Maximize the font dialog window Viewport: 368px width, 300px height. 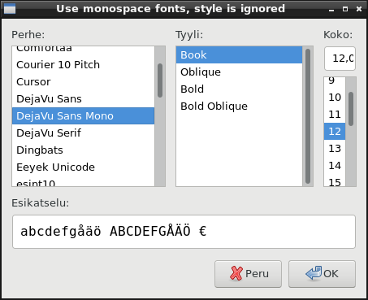coord(345,9)
